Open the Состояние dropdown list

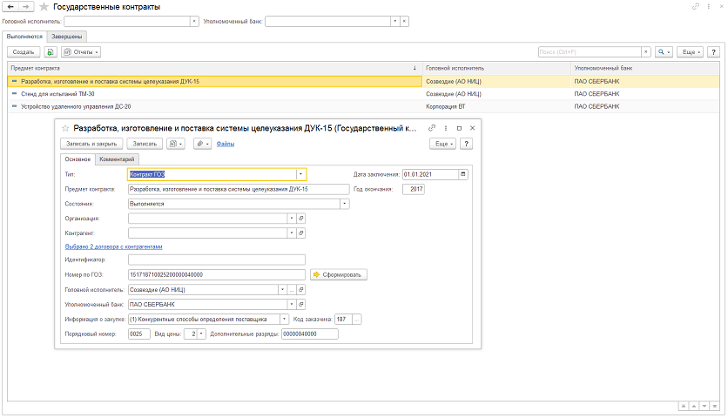(345, 204)
